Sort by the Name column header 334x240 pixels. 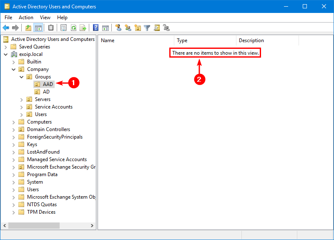click(136, 40)
